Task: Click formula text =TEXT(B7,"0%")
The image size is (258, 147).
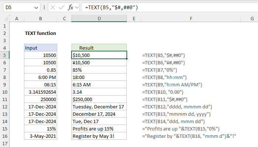Action: click(160, 70)
